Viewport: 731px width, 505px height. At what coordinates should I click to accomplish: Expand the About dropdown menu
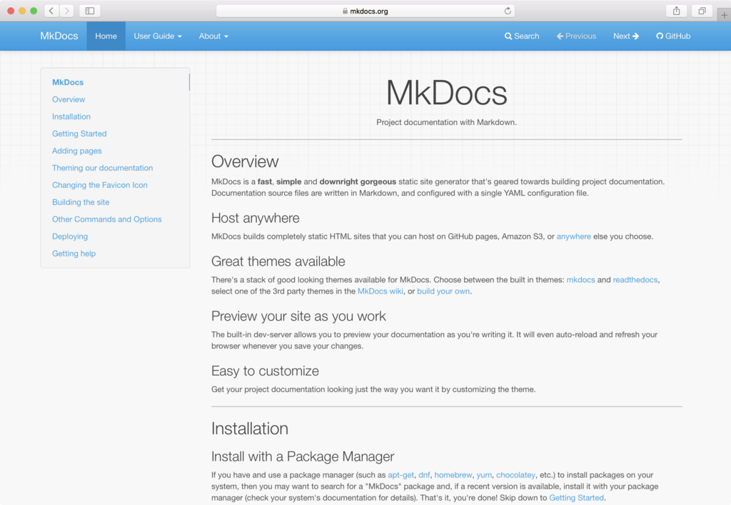pos(213,36)
